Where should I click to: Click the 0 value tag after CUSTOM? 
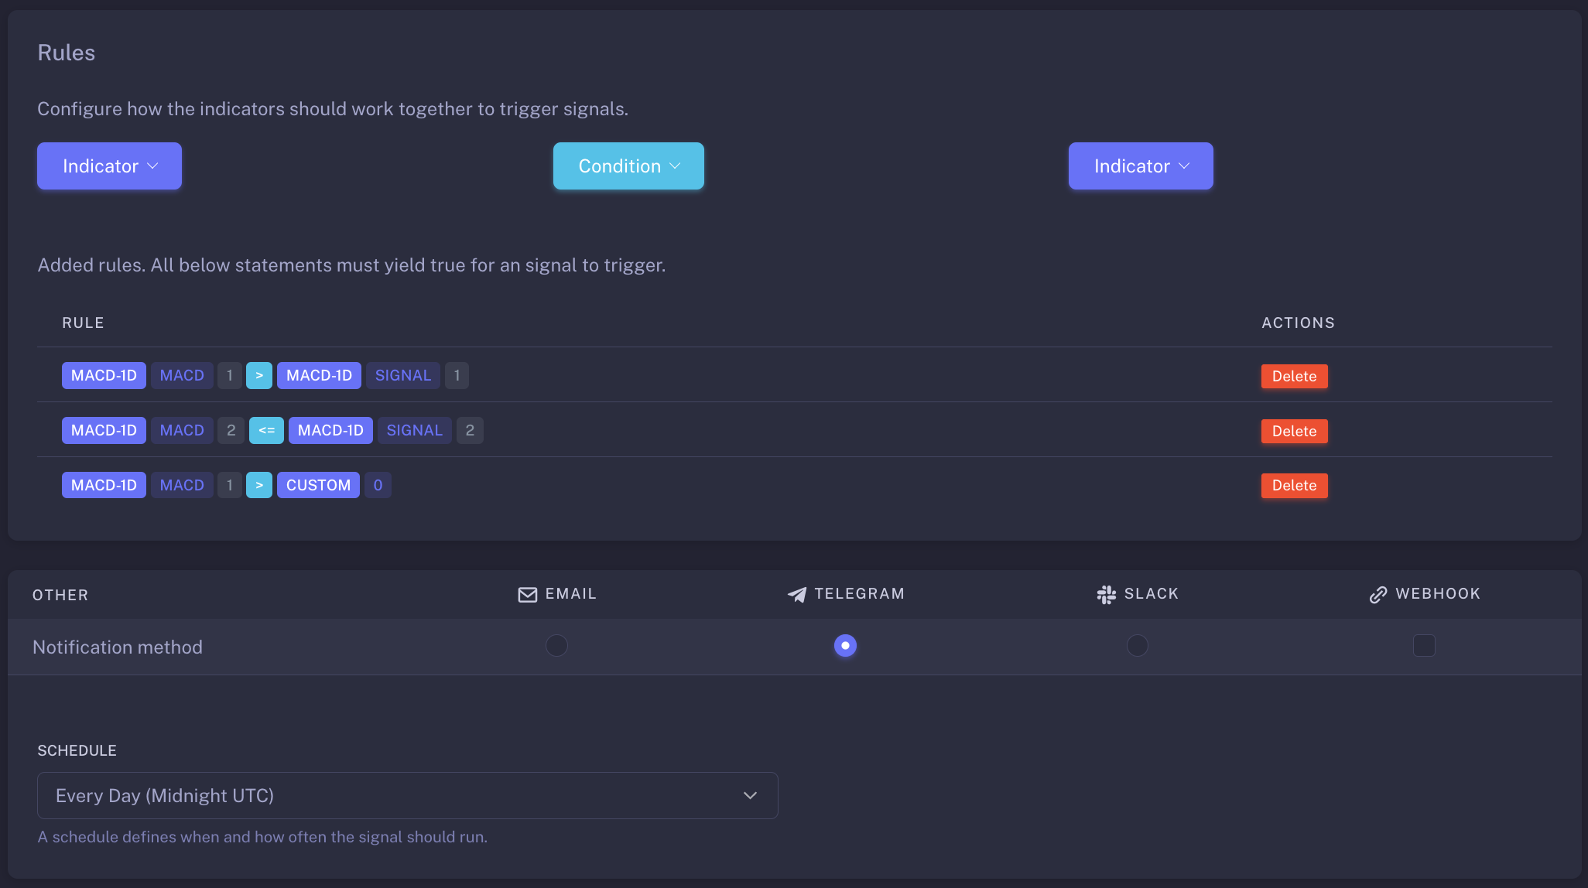[x=378, y=485]
